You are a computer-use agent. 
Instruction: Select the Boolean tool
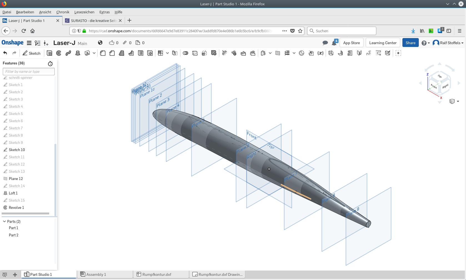186,53
